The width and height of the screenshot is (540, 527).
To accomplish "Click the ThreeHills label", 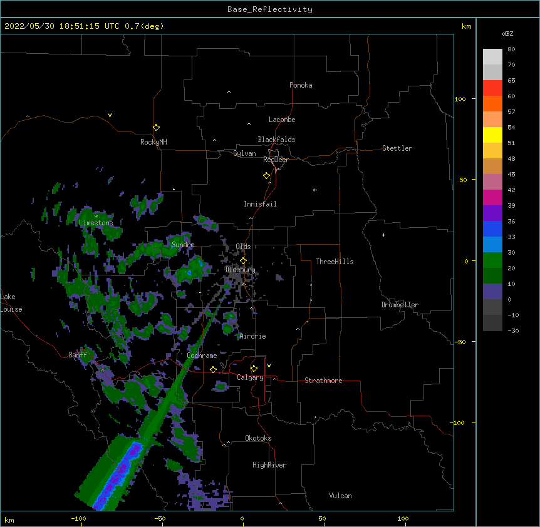I will tap(335, 262).
